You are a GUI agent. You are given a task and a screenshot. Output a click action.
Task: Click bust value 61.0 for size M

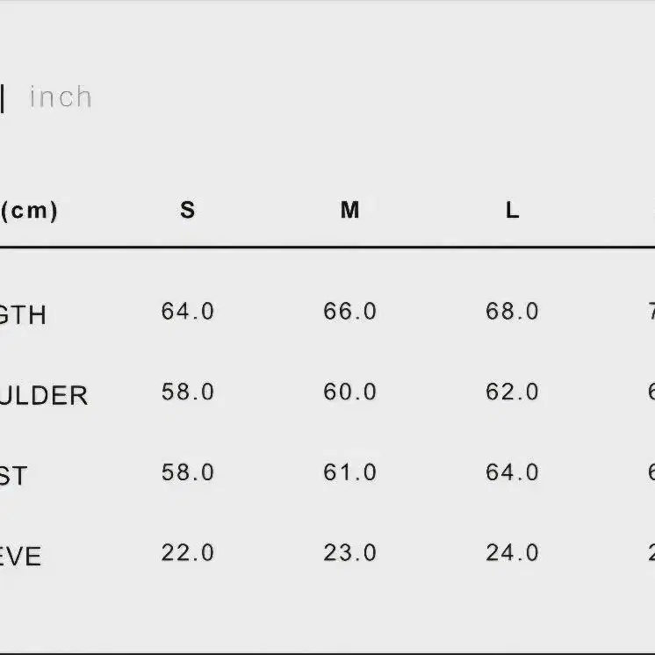349,472
